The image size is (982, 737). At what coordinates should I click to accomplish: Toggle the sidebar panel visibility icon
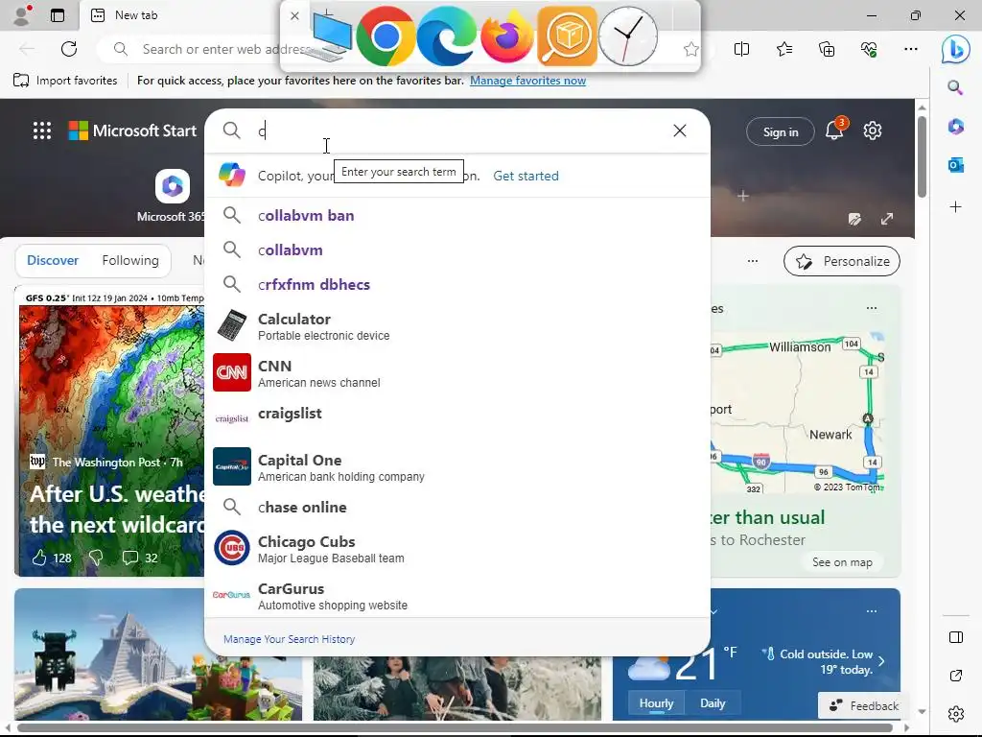(x=956, y=637)
